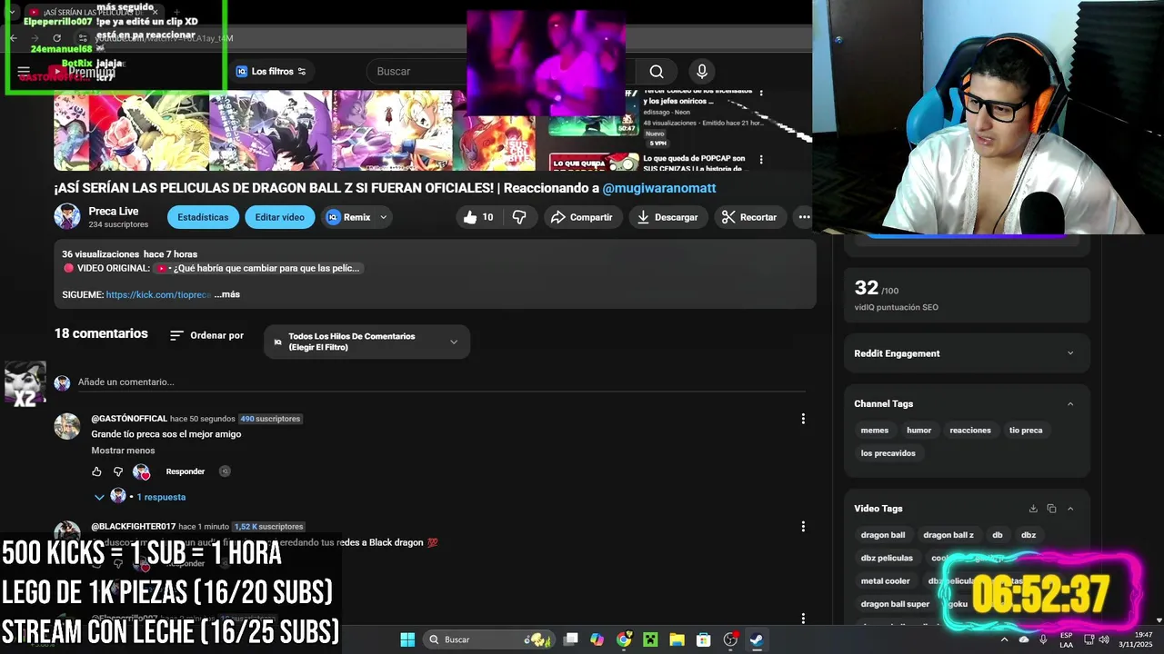
Task: Open the Copilot taskbar icon
Action: (x=597, y=639)
